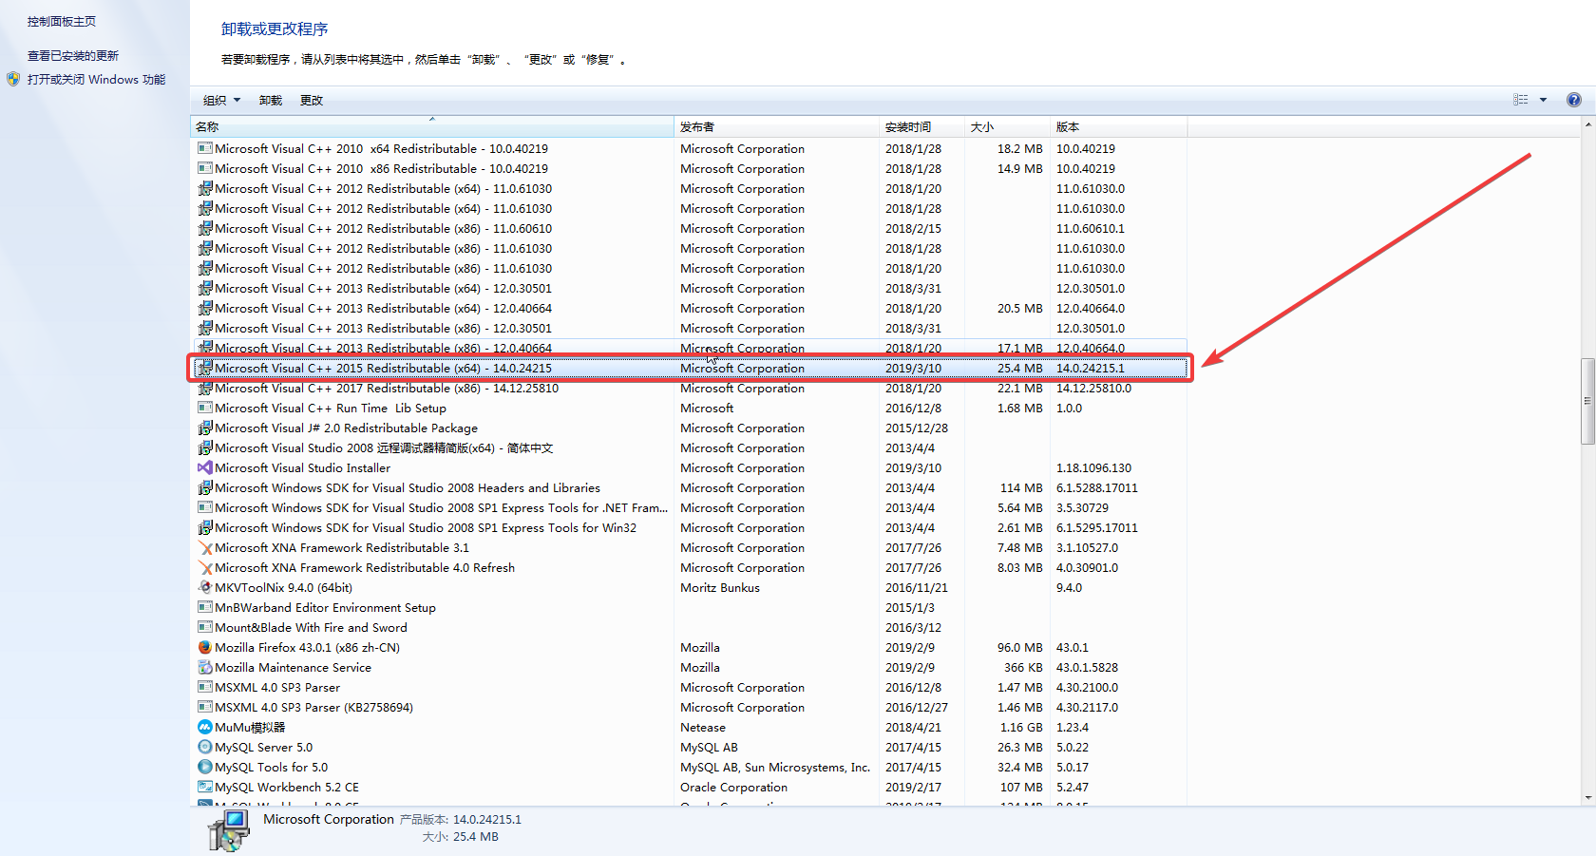Click version value 14.12.25810.0
1596x856 pixels.
click(x=1093, y=388)
